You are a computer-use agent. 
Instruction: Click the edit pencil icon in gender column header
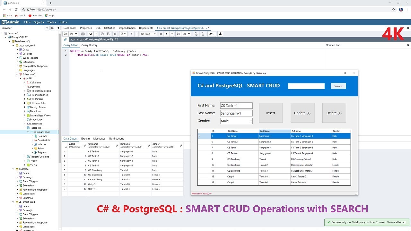(x=181, y=145)
